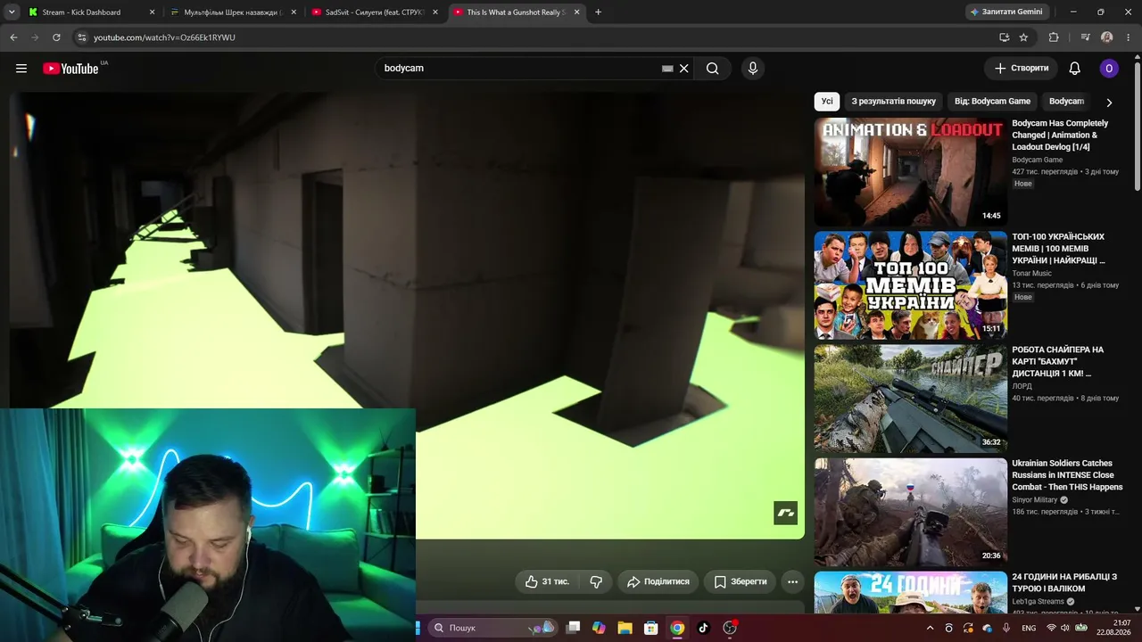The height and width of the screenshot is (642, 1142).
Task: Like the video (31 тис.)
Action: (547, 581)
